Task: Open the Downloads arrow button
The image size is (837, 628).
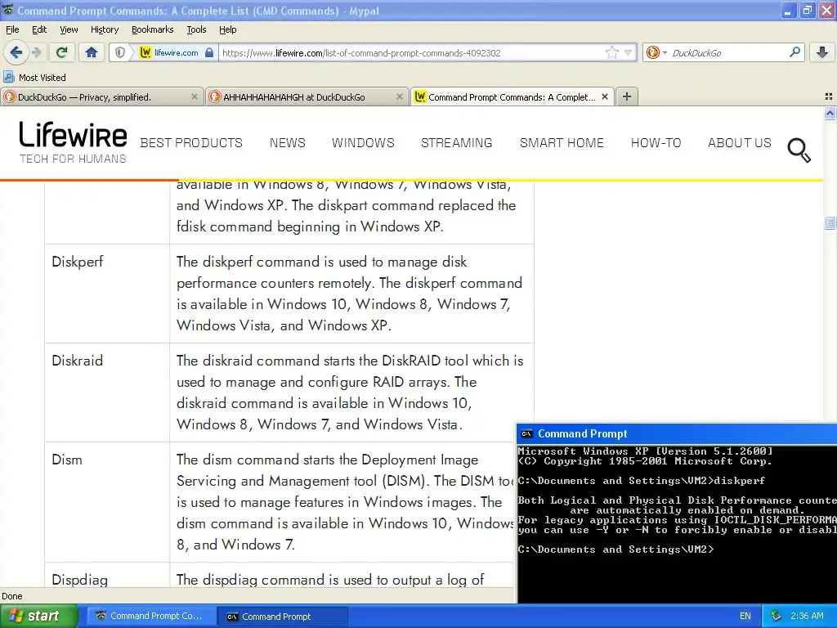Action: (x=822, y=52)
